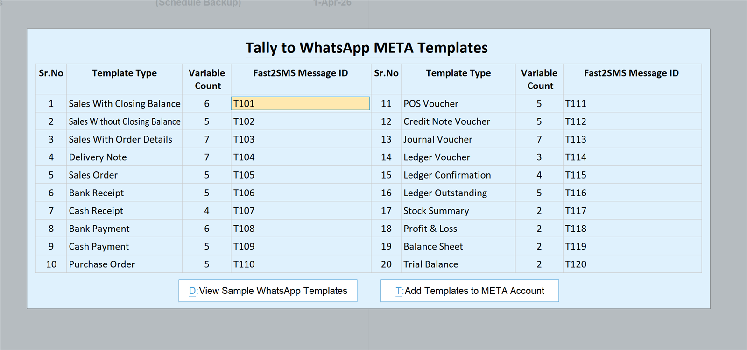747x350 pixels.
Task: Click serial number 10 cell
Action: [51, 264]
